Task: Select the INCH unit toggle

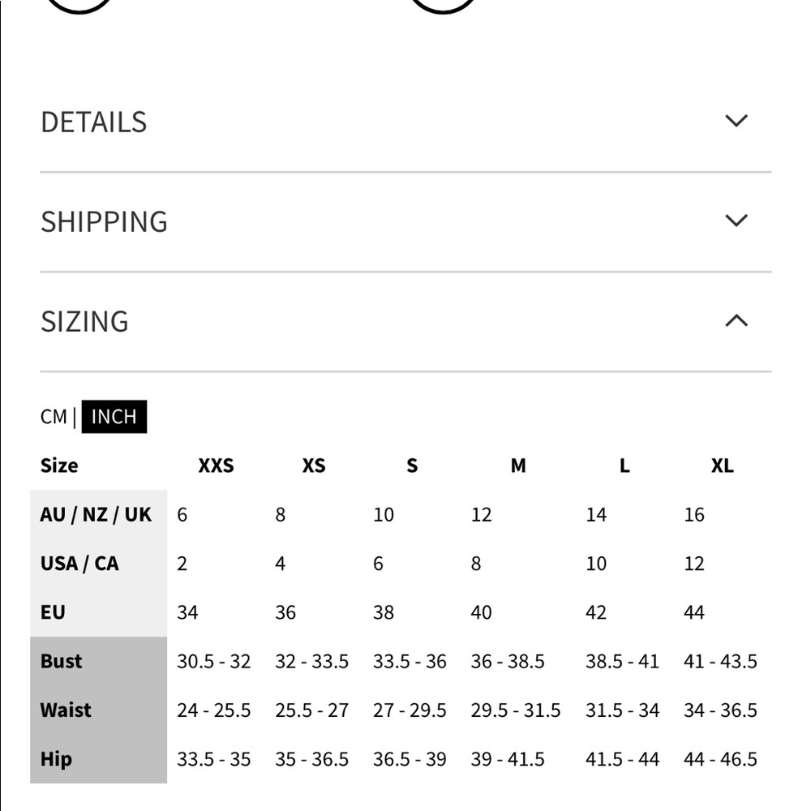Action: click(114, 416)
